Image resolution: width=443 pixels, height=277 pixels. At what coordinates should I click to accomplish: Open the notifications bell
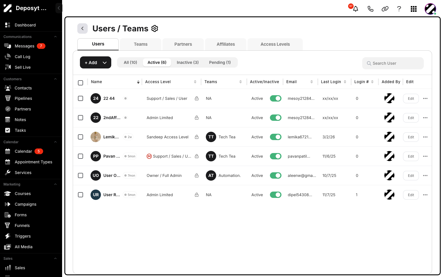coord(356,9)
